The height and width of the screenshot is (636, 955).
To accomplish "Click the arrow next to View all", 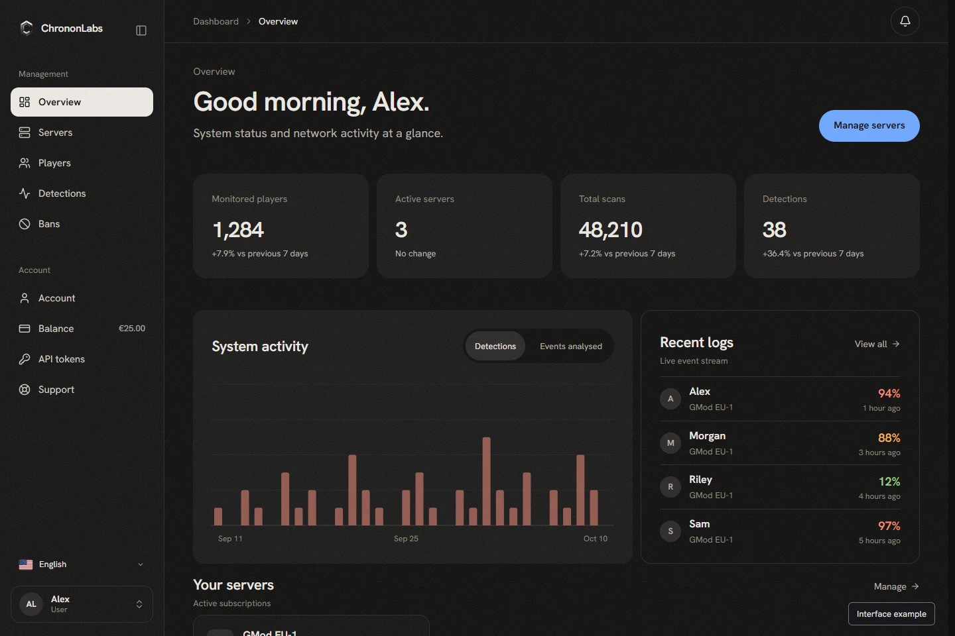I will 896,344.
